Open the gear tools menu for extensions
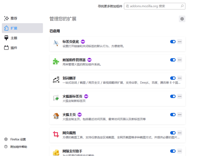Screen dimensions: 204x156 click(182, 19)
